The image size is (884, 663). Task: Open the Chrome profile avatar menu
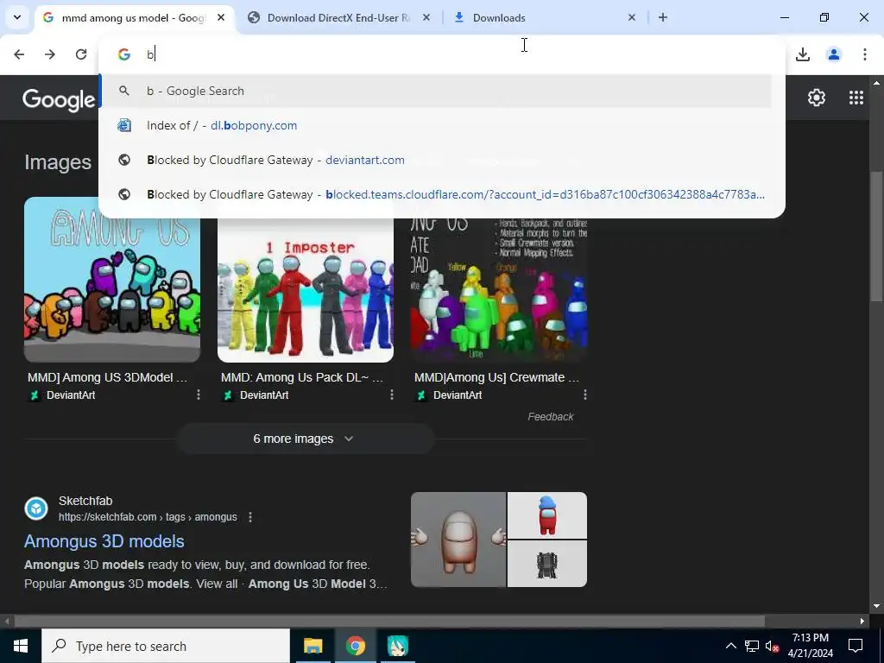click(x=833, y=54)
